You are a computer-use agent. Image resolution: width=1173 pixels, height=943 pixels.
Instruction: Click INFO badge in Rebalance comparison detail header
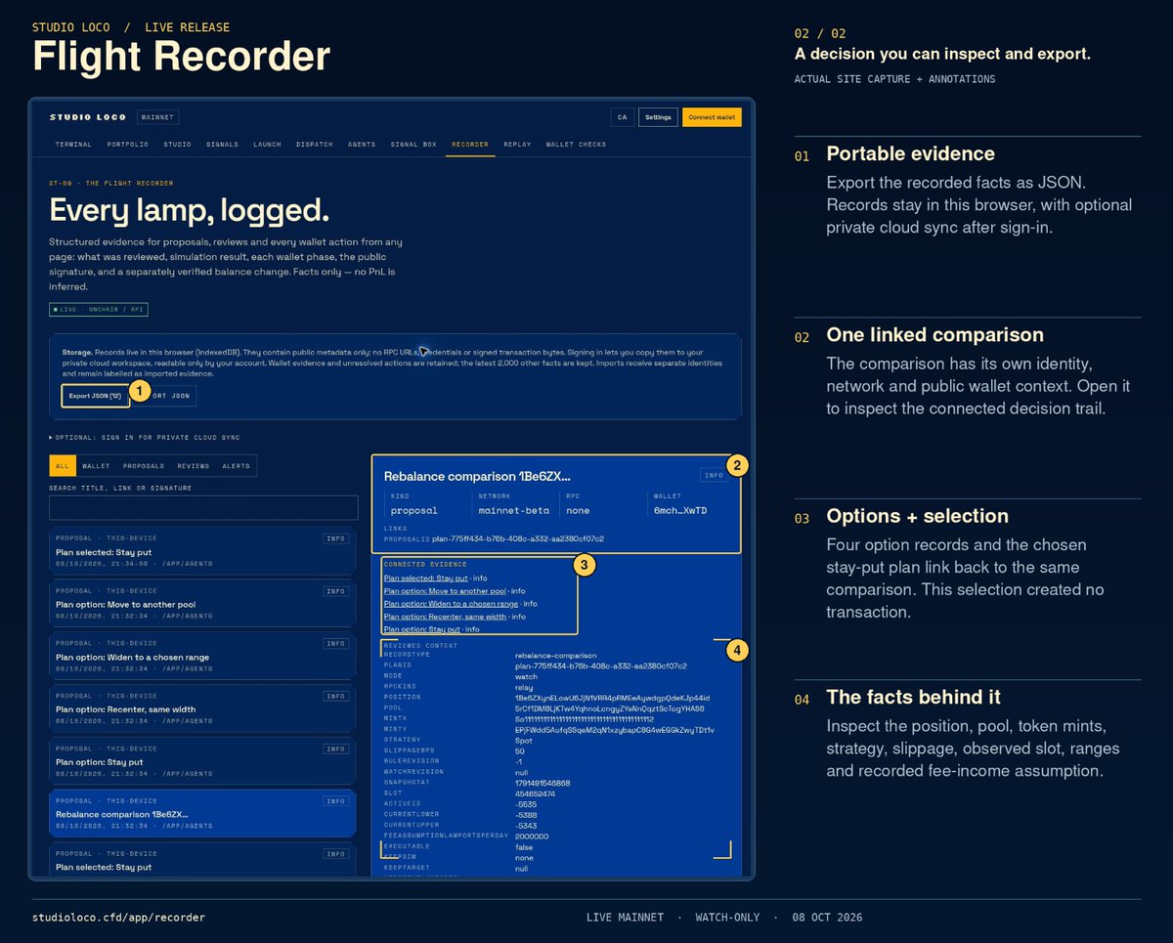click(714, 476)
